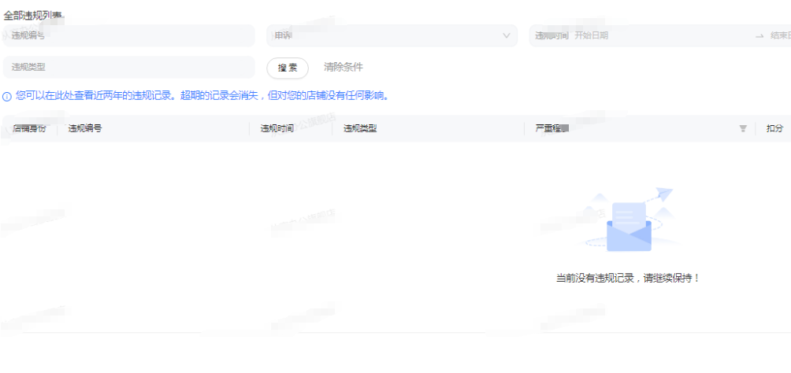
Task: Click the 全部违规列表 page title
Action: [34, 15]
